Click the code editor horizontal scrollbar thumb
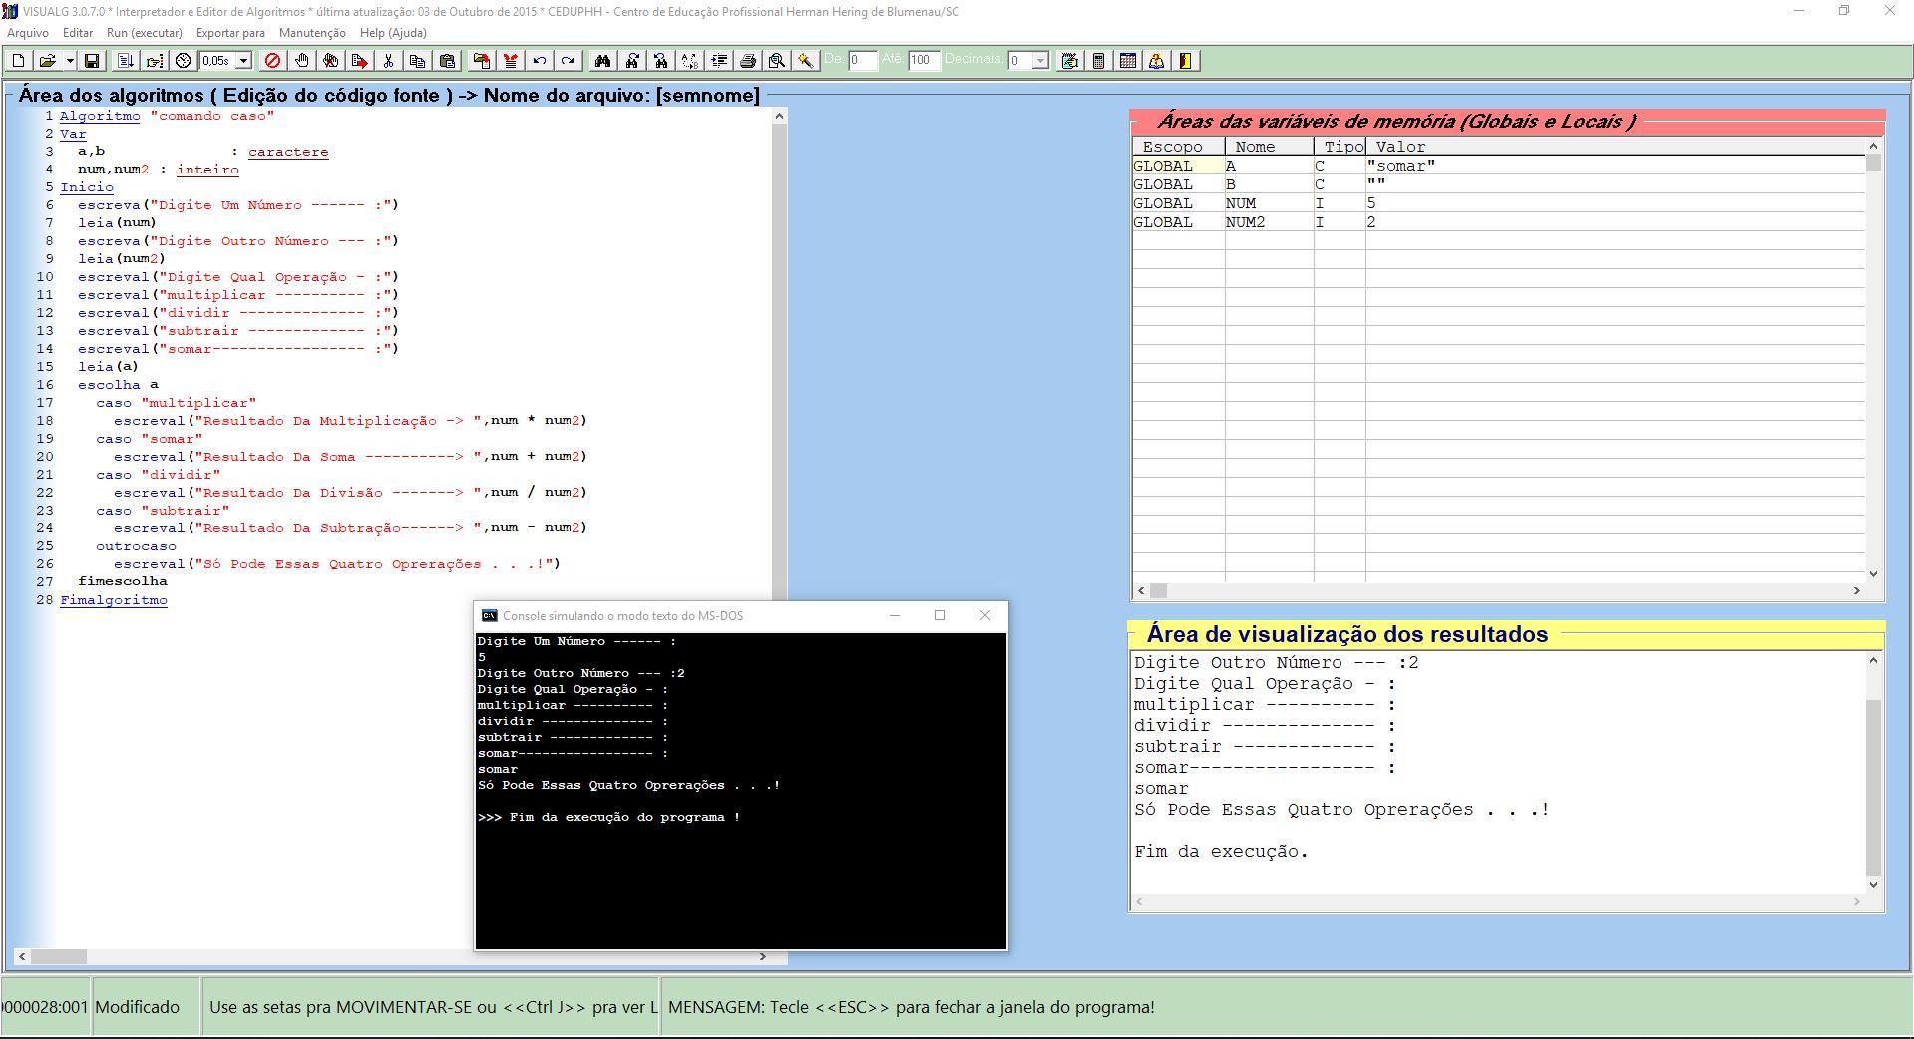The image size is (1914, 1039). 59,957
